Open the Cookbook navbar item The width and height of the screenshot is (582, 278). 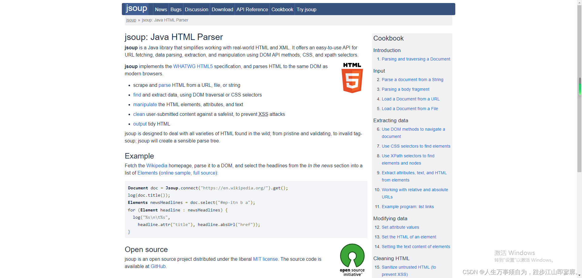(x=282, y=9)
